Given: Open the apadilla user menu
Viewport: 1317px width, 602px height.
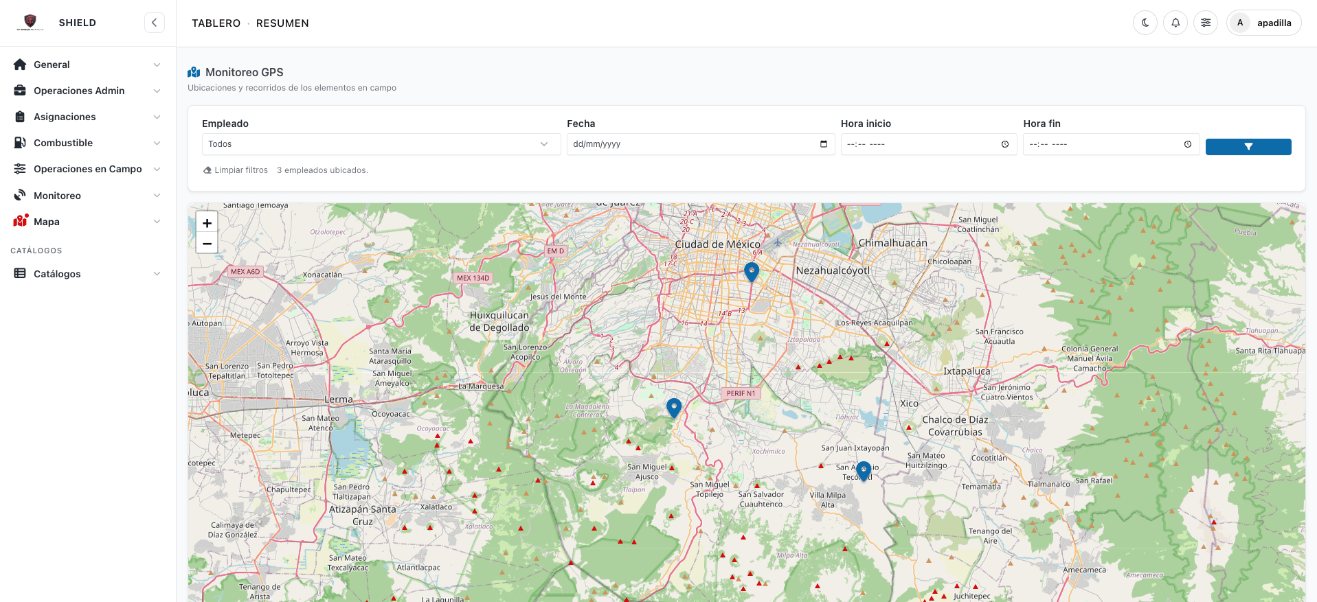Looking at the screenshot, I should tap(1264, 23).
